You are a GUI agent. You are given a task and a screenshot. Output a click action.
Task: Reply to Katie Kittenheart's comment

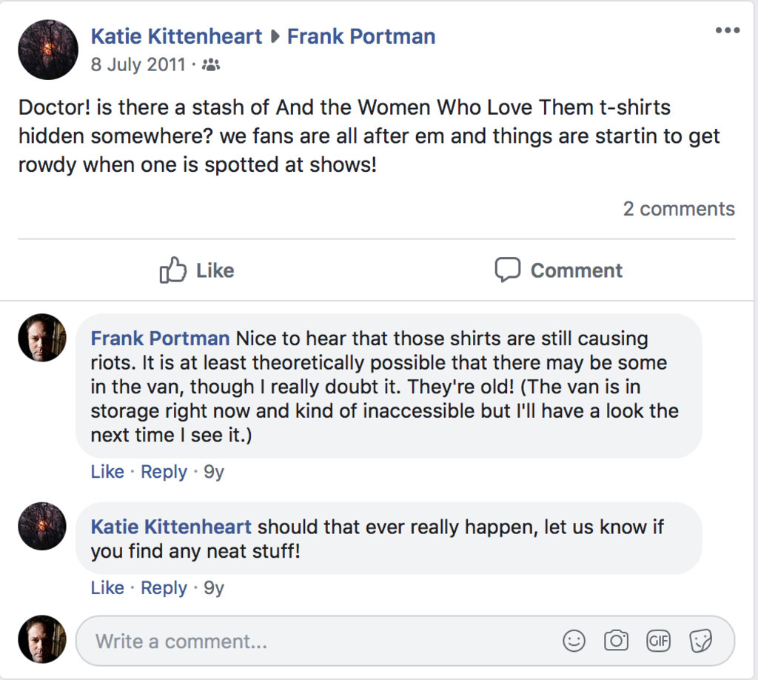(164, 587)
